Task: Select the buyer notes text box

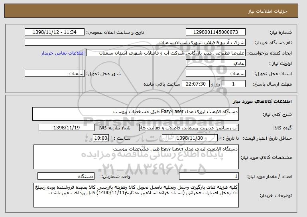Action: click(x=136, y=195)
